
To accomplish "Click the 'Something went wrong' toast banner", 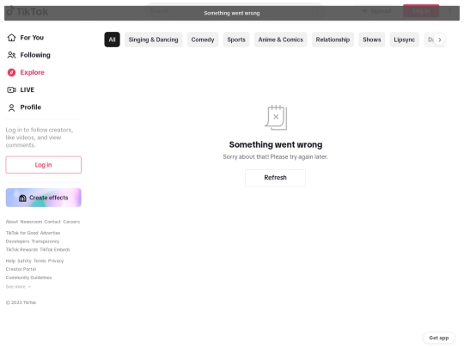I will 232,13.
